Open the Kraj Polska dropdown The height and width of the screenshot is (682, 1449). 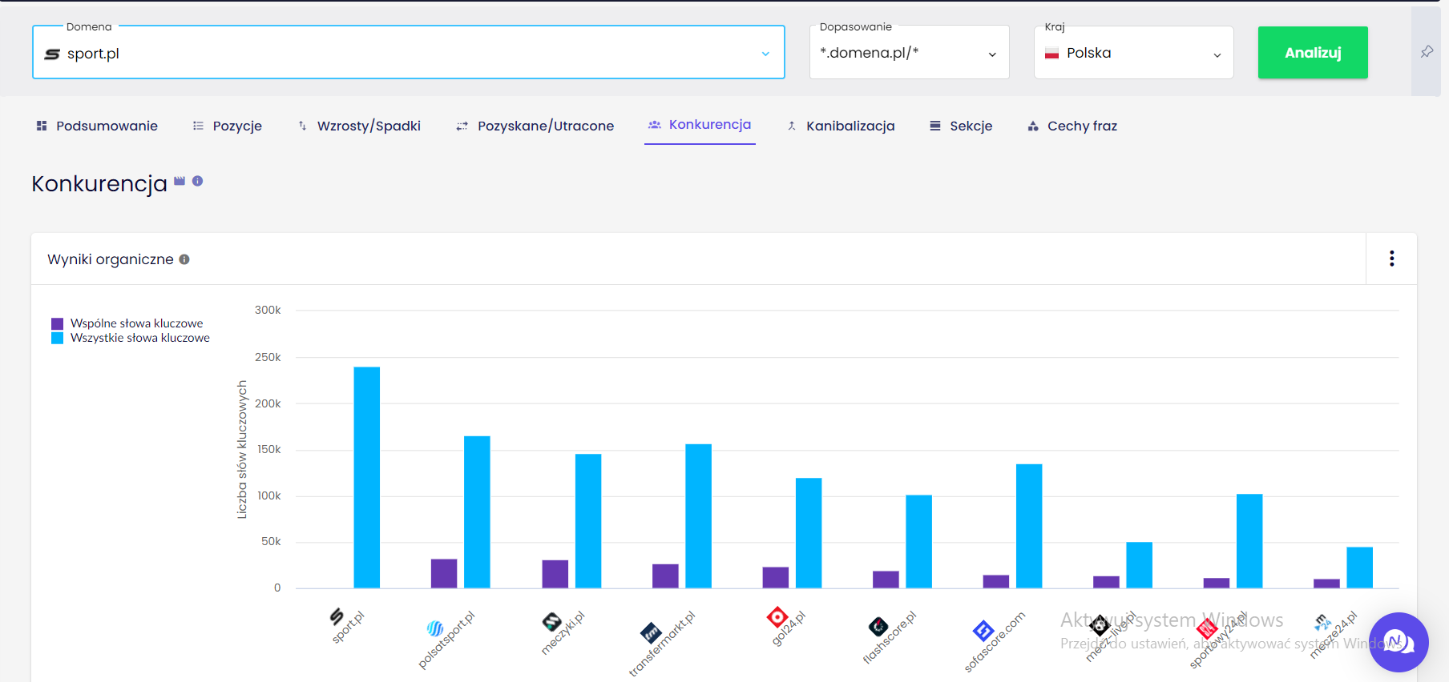click(x=1133, y=53)
